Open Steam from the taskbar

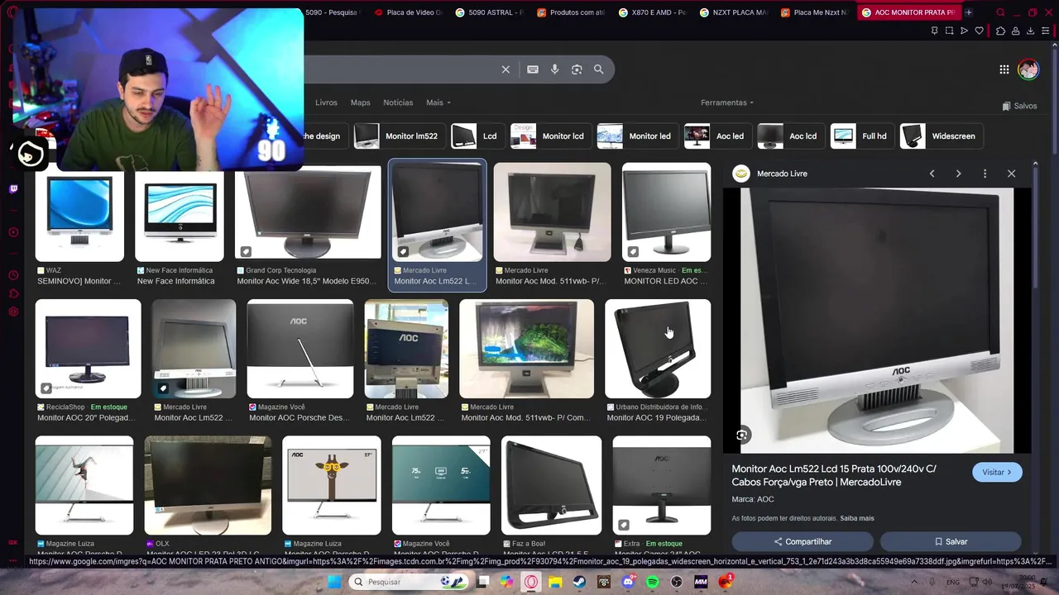[x=579, y=582]
